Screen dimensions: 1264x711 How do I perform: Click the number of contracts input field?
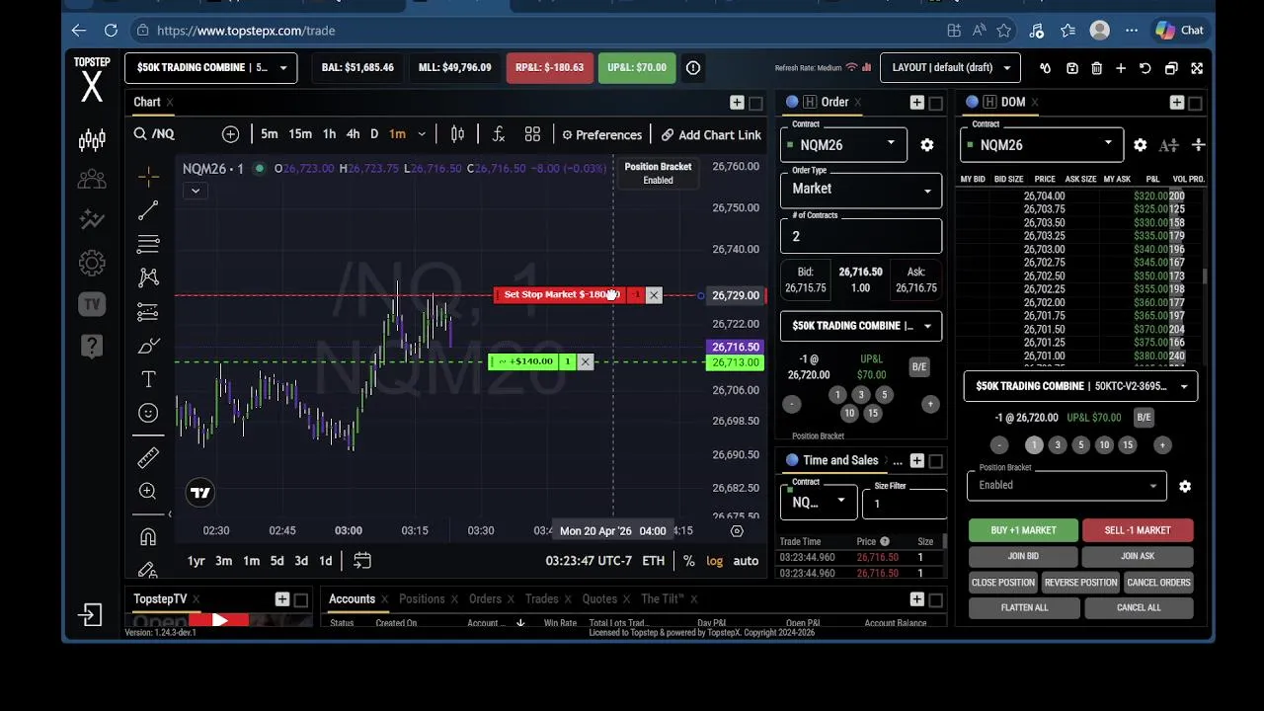coord(861,236)
